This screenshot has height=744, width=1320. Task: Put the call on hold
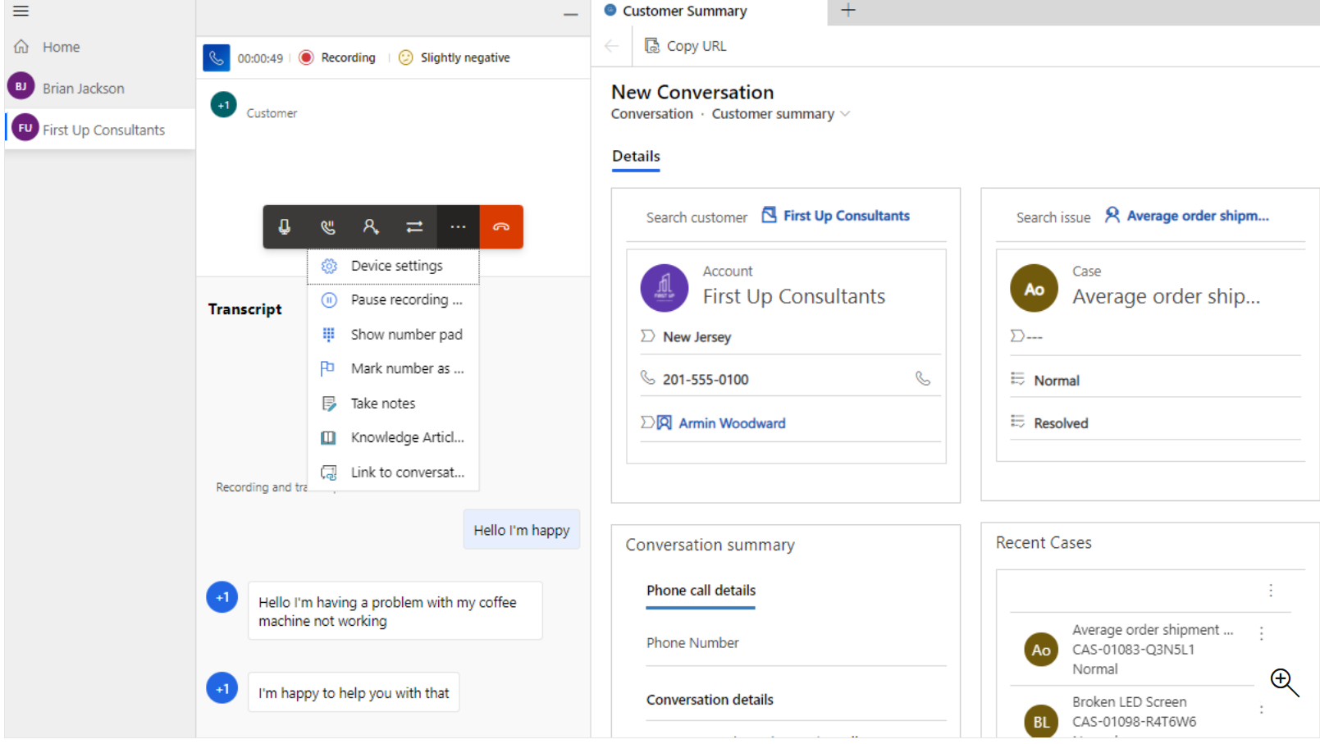328,226
